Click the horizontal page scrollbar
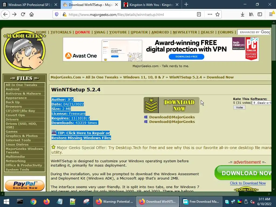Screen dimensions: 276x207 pos(122,194)
